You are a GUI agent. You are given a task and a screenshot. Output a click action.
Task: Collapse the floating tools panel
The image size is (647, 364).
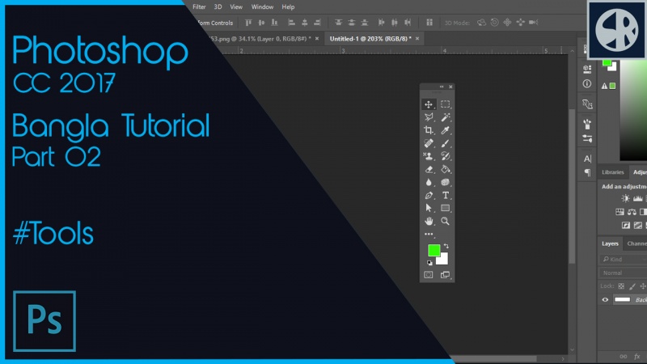pos(442,87)
